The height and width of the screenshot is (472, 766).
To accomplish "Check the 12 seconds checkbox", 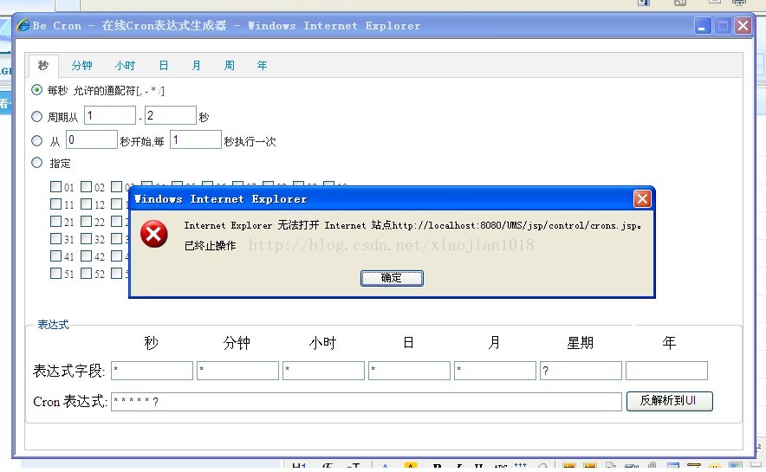I will (x=86, y=204).
